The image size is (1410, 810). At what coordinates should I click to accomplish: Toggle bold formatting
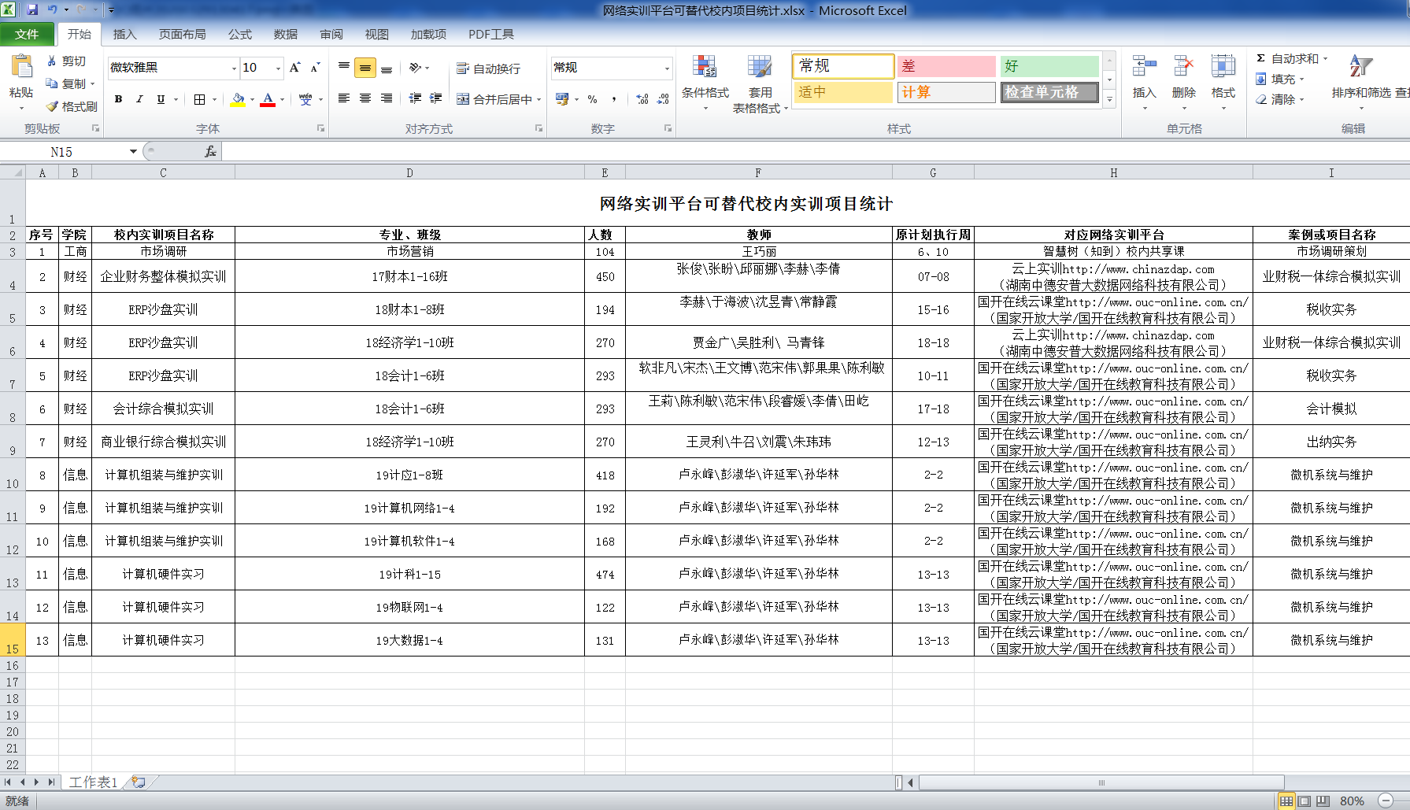tap(119, 99)
